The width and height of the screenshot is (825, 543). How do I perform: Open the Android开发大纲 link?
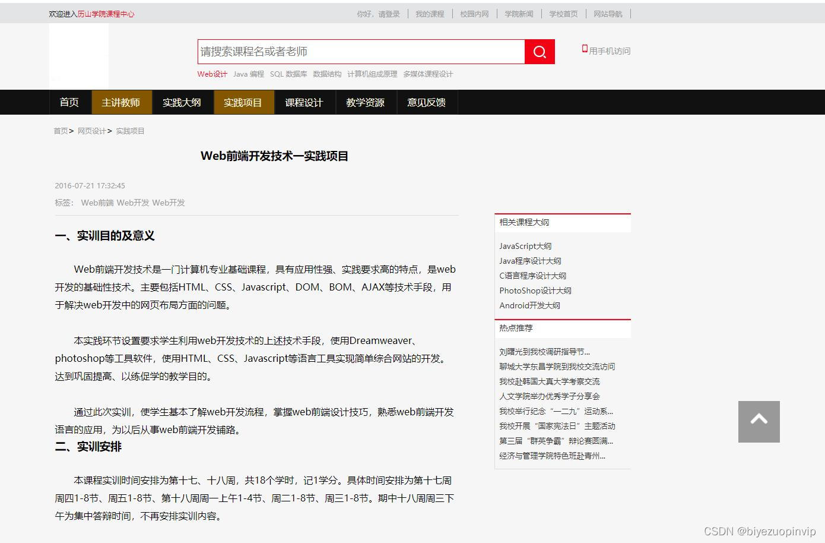(529, 305)
